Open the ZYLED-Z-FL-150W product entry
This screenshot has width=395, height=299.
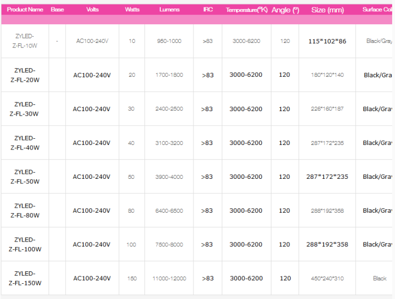[x=25, y=278]
